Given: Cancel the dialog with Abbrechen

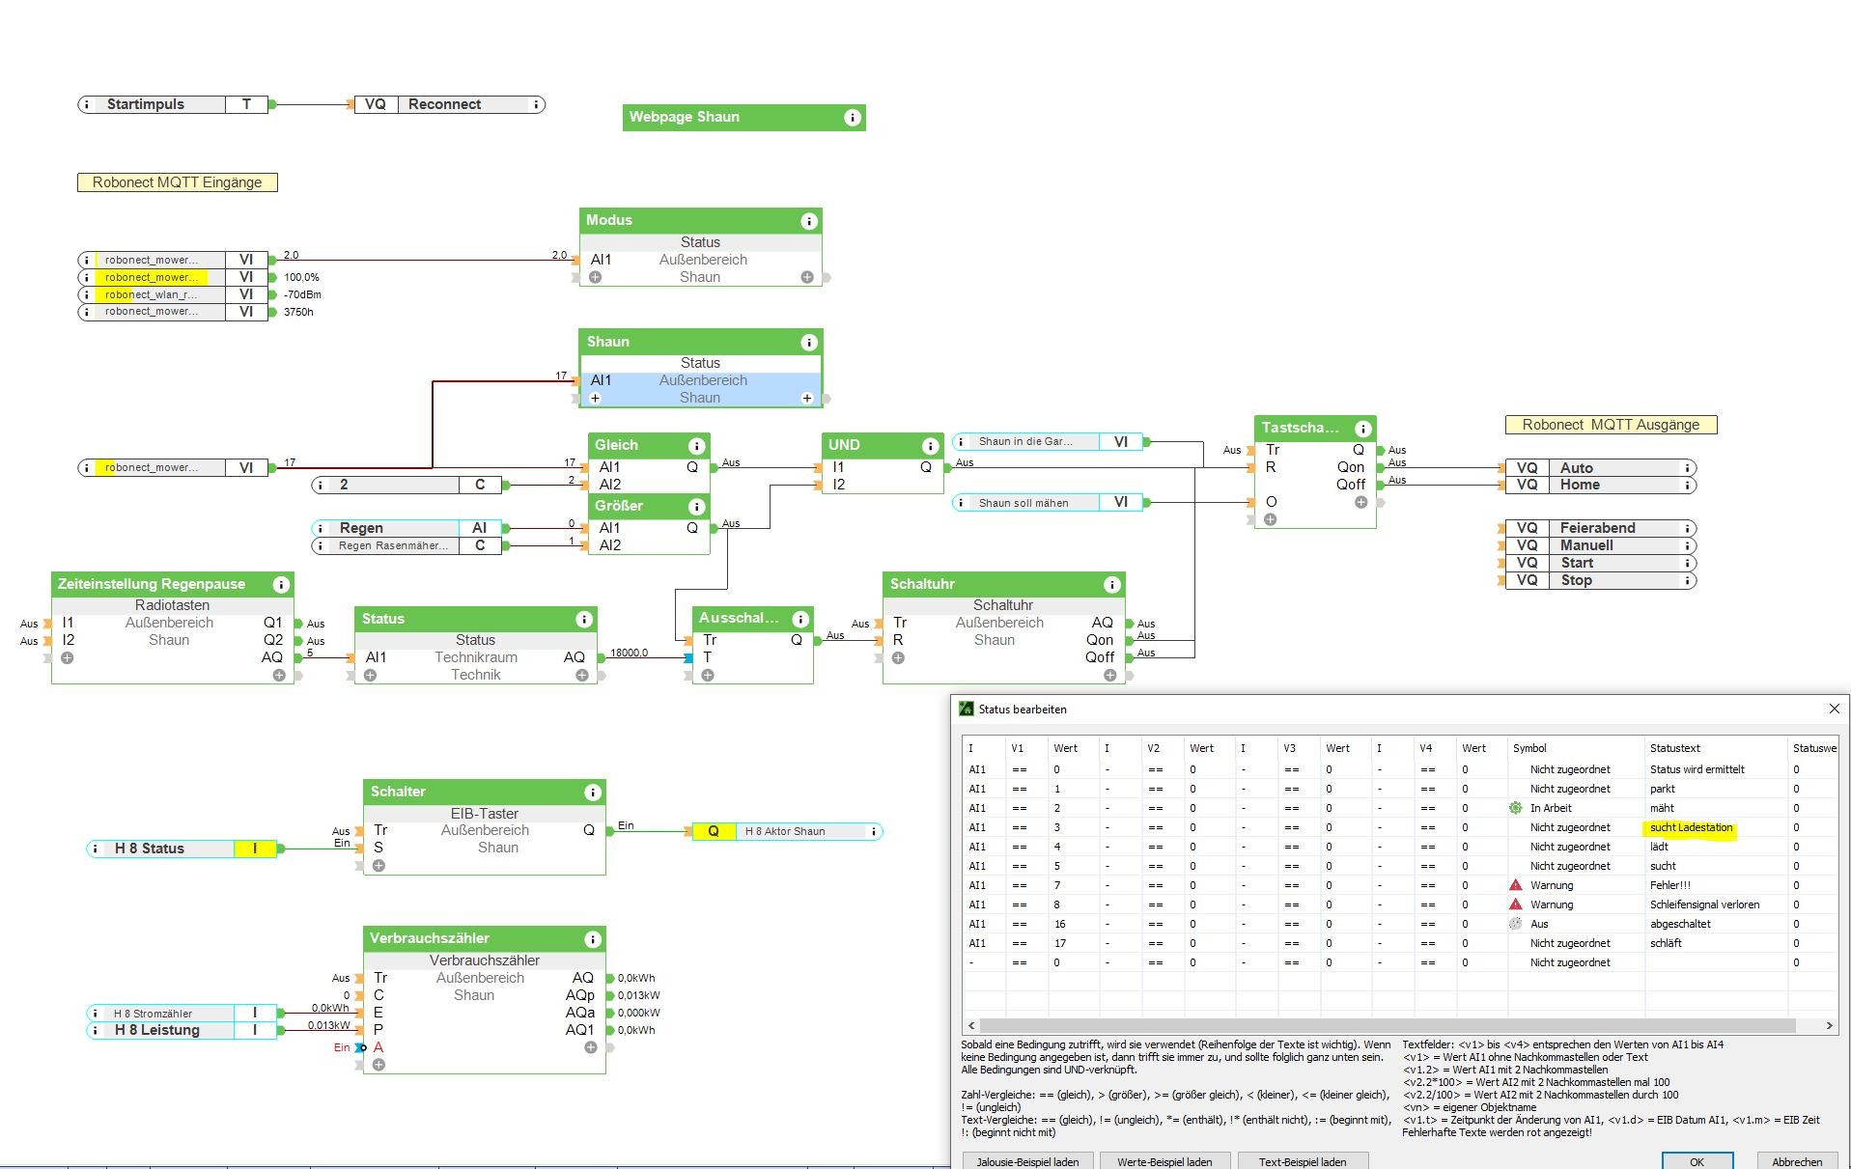Looking at the screenshot, I should pyautogui.click(x=1797, y=1161).
